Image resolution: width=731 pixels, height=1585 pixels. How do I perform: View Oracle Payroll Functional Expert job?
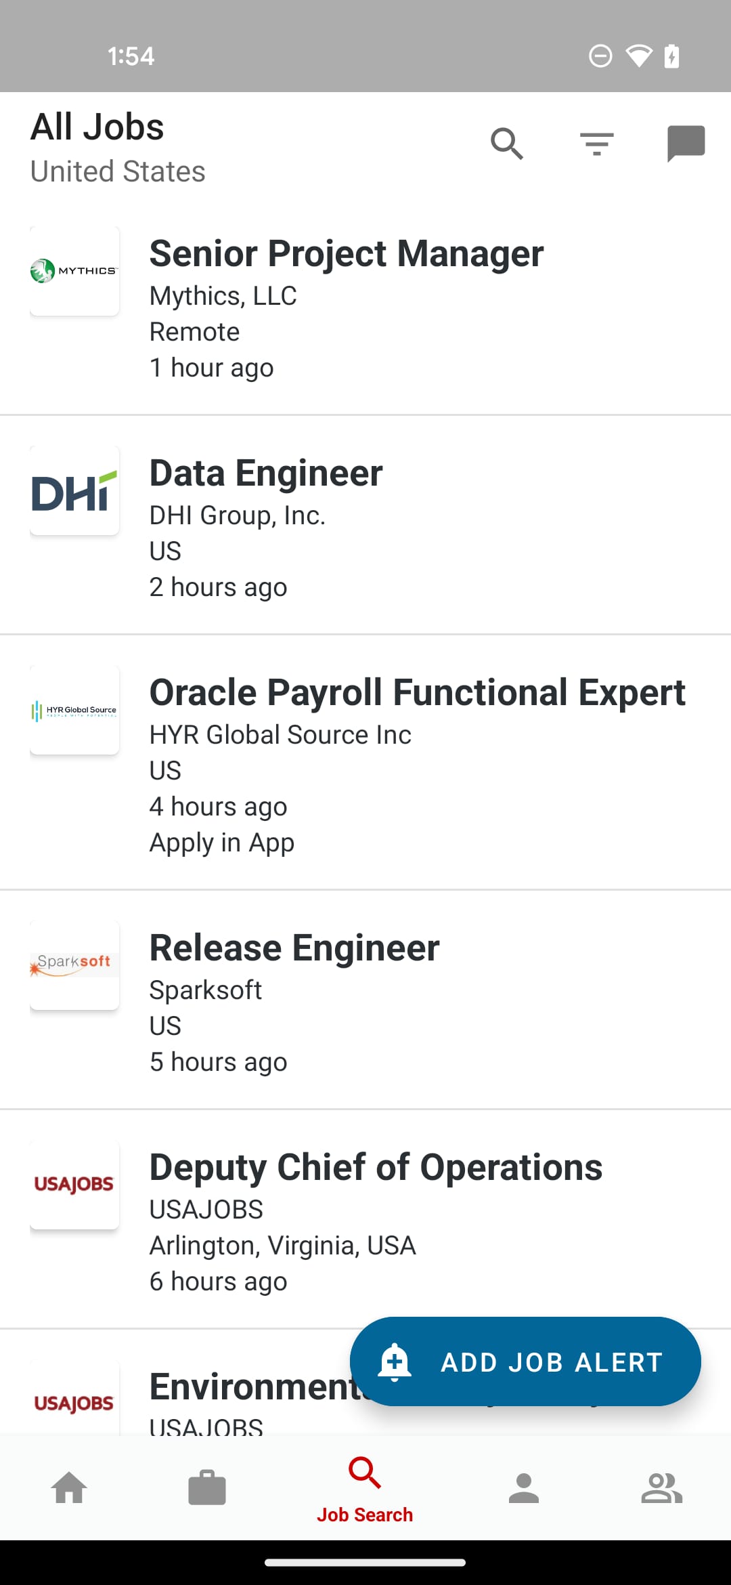point(417,692)
